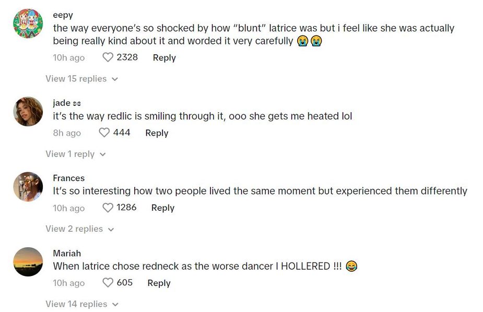Show the single reply to jade's comment

70,154
